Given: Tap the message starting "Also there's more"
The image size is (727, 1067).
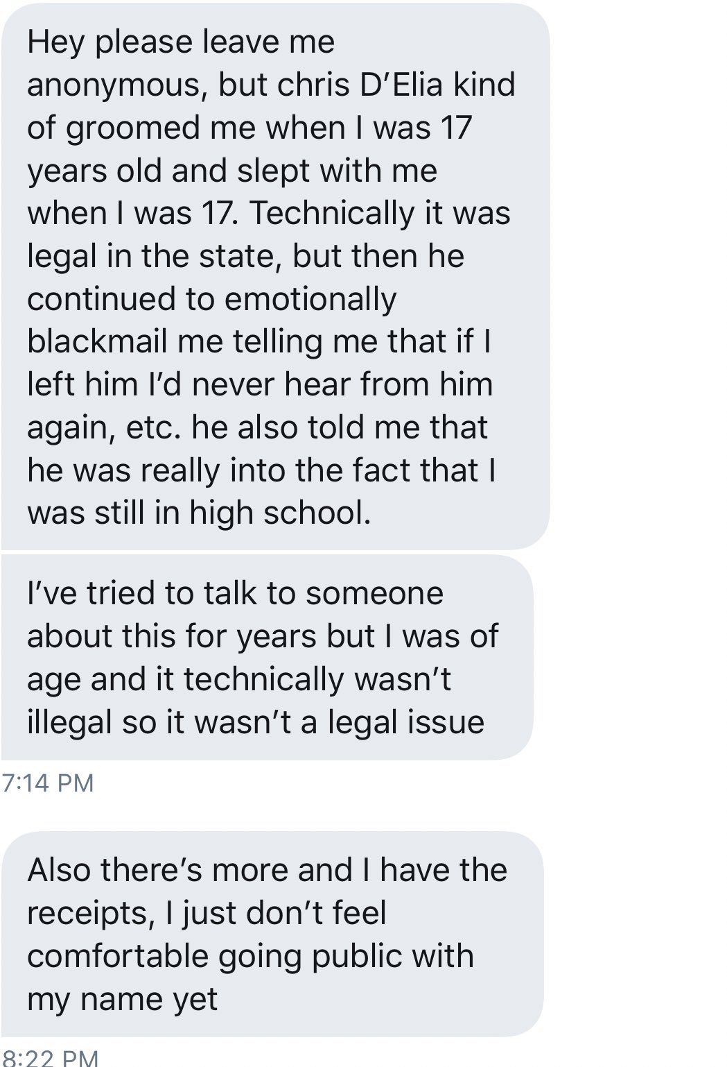Looking at the screenshot, I should (272, 934).
